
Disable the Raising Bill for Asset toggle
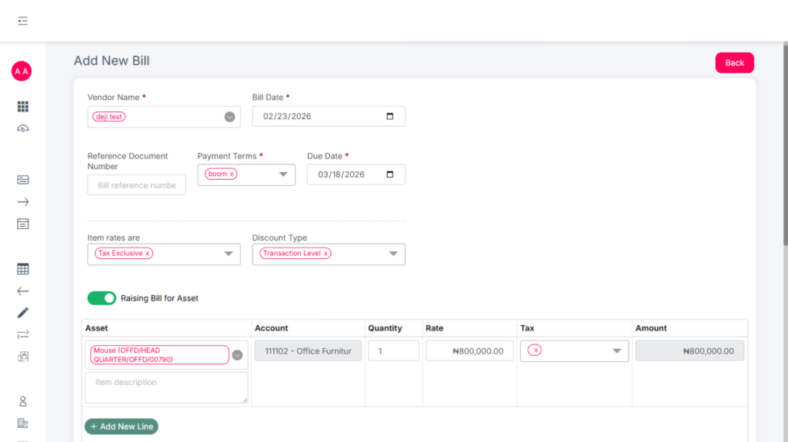[x=102, y=298]
